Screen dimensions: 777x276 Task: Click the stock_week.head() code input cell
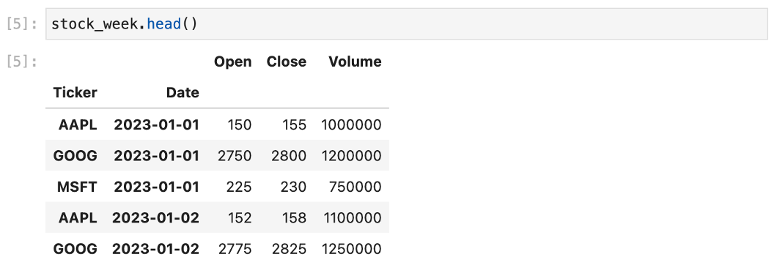(406, 23)
